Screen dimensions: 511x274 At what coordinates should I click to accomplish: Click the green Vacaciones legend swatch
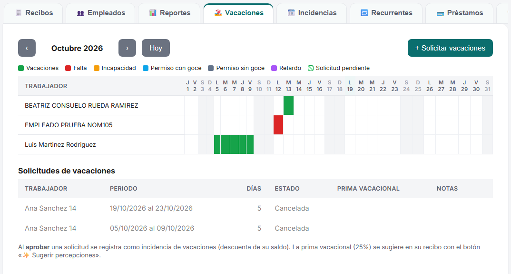(21, 68)
